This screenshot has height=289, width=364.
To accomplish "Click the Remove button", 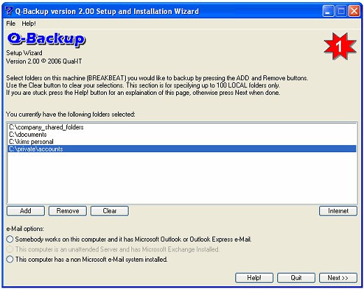I will tap(68, 211).
